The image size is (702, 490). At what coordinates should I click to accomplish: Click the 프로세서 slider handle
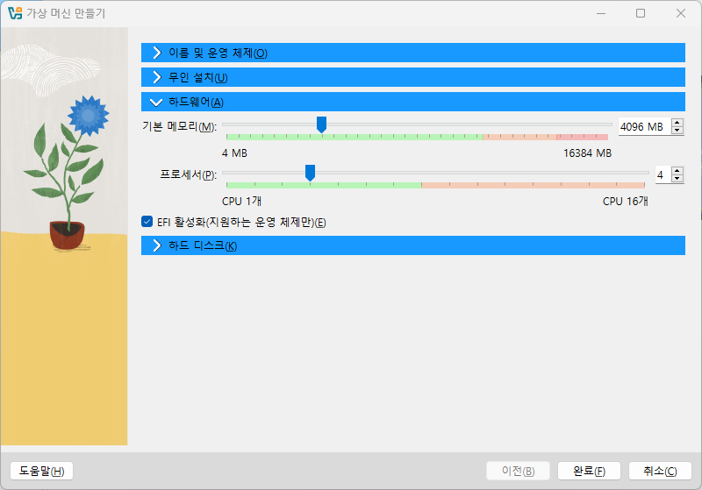click(x=310, y=173)
